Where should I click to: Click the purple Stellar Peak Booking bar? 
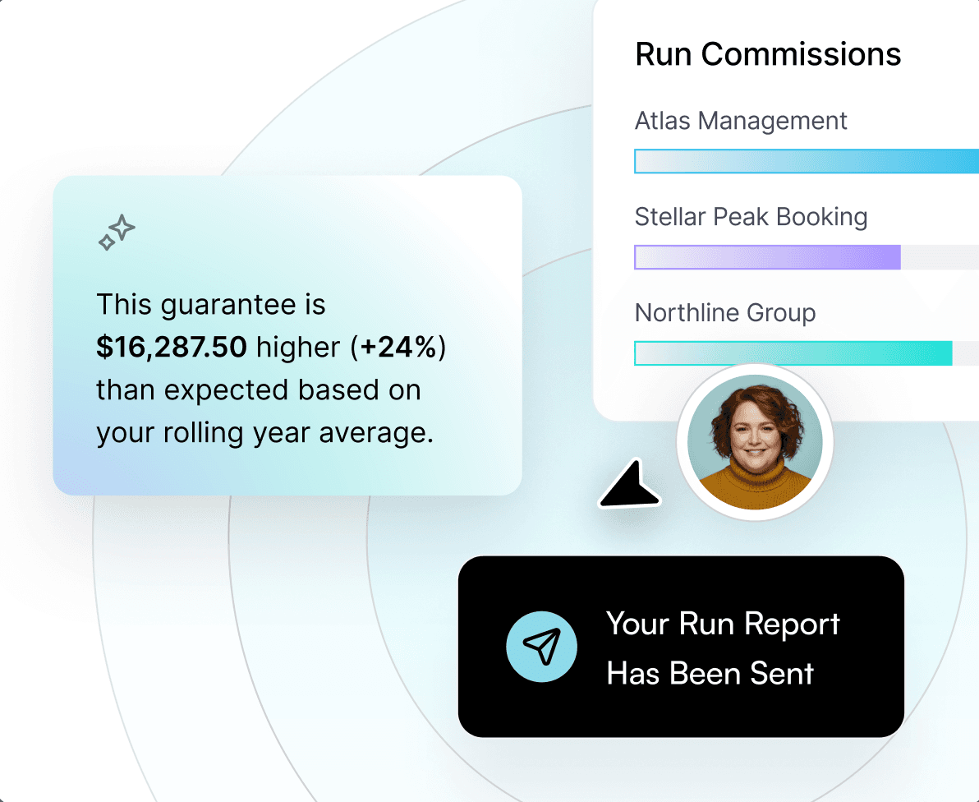(x=767, y=257)
